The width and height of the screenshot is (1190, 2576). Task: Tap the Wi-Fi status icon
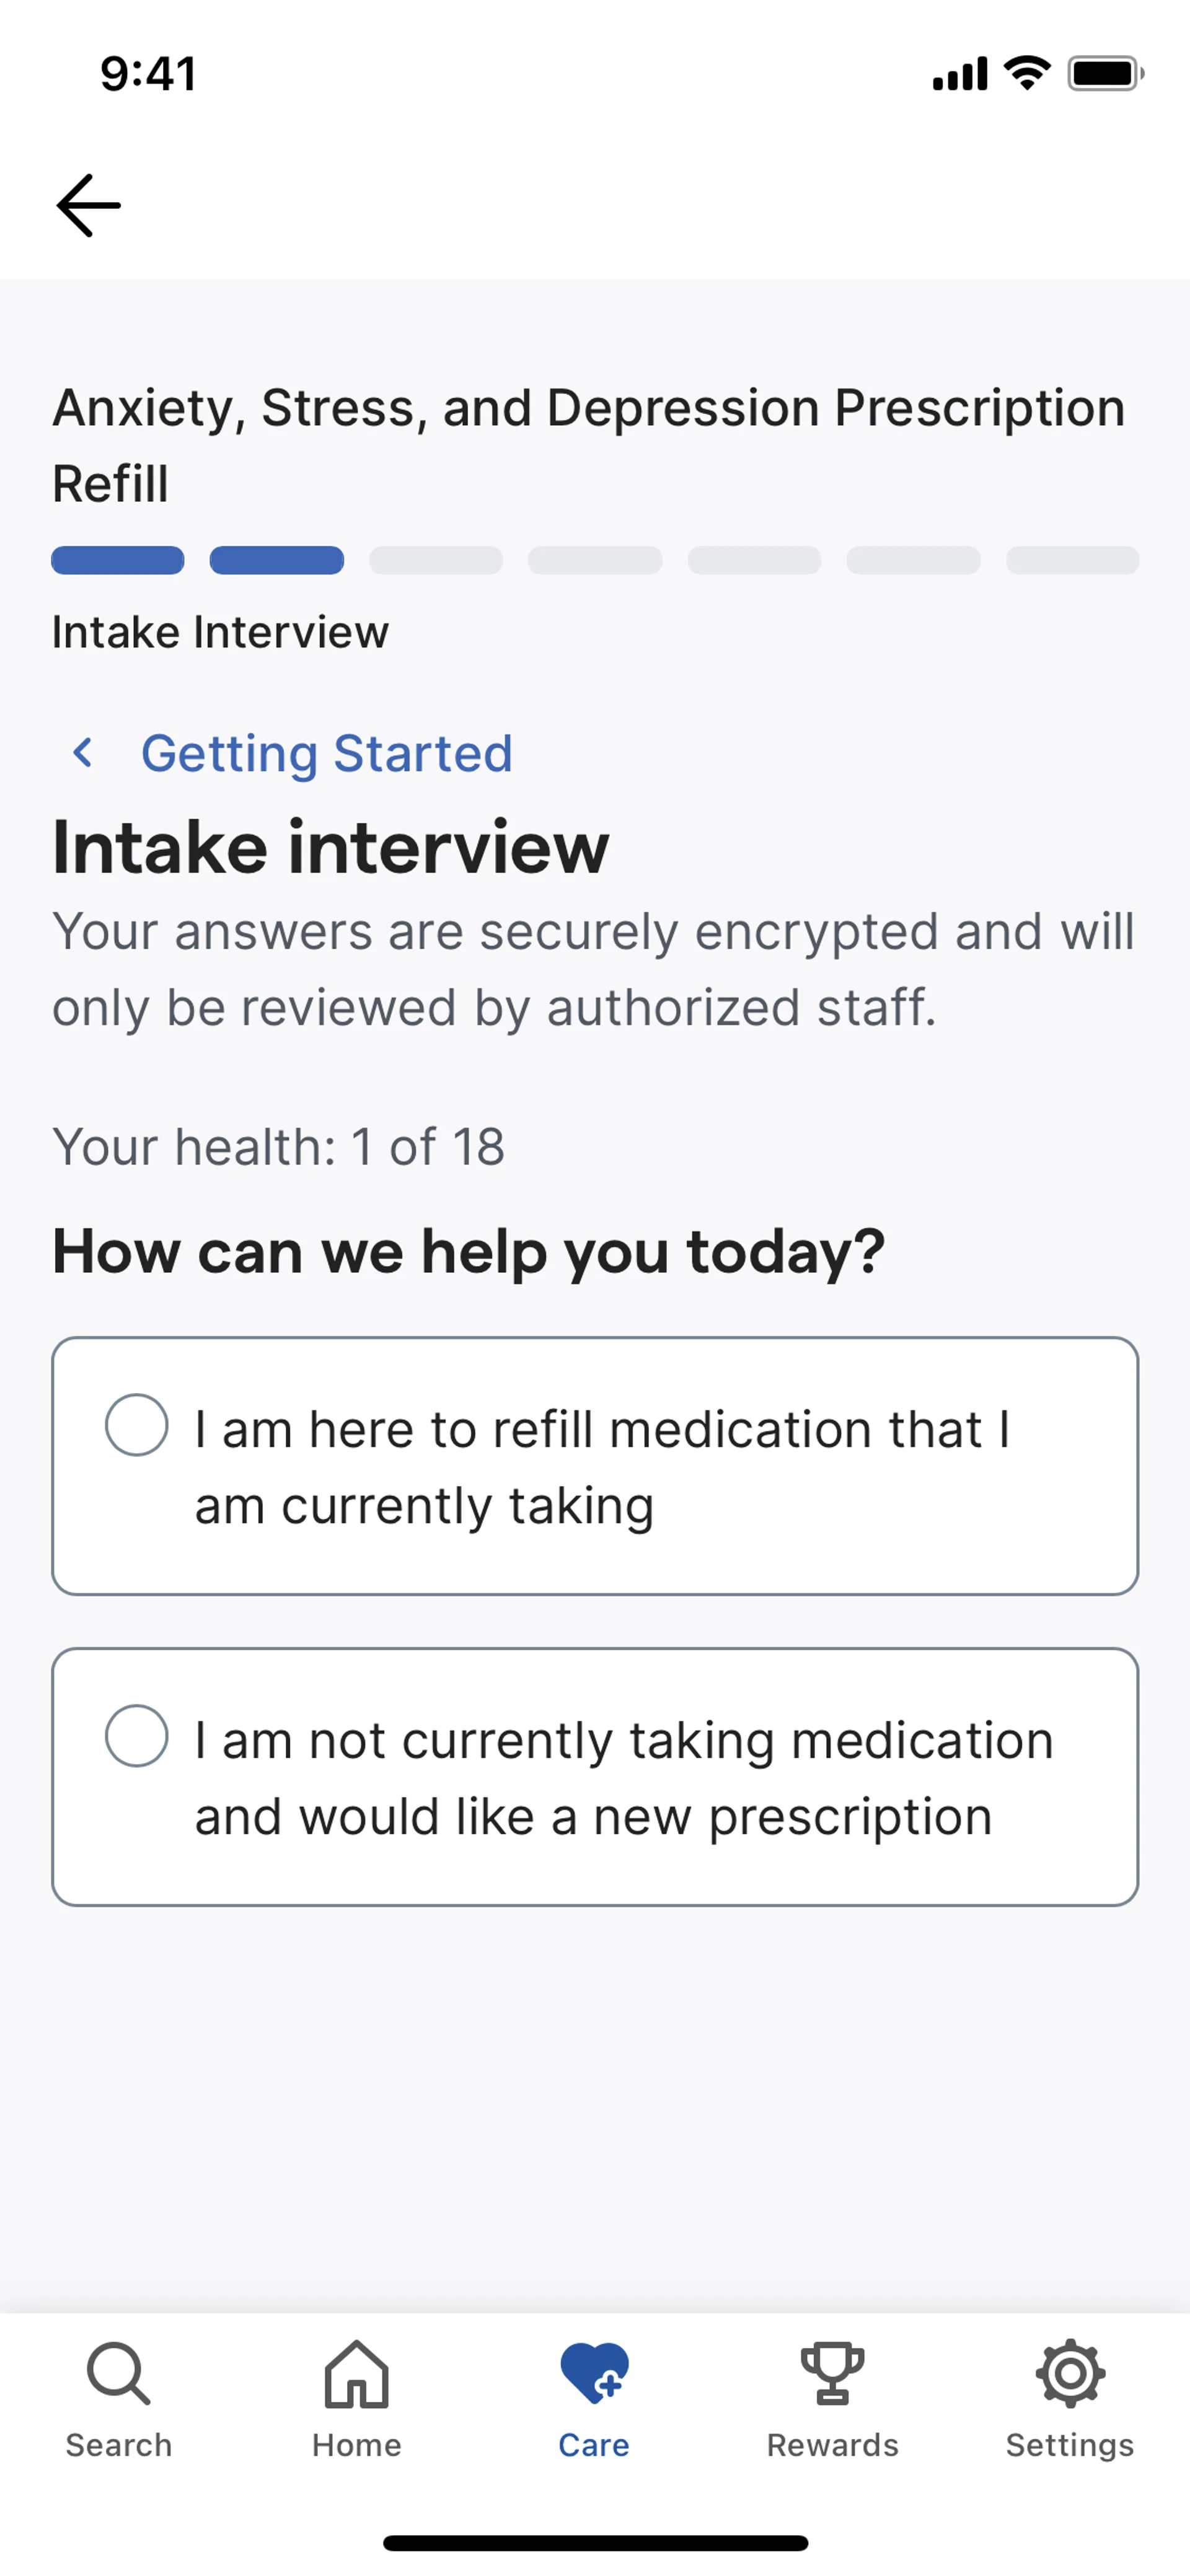[1027, 73]
